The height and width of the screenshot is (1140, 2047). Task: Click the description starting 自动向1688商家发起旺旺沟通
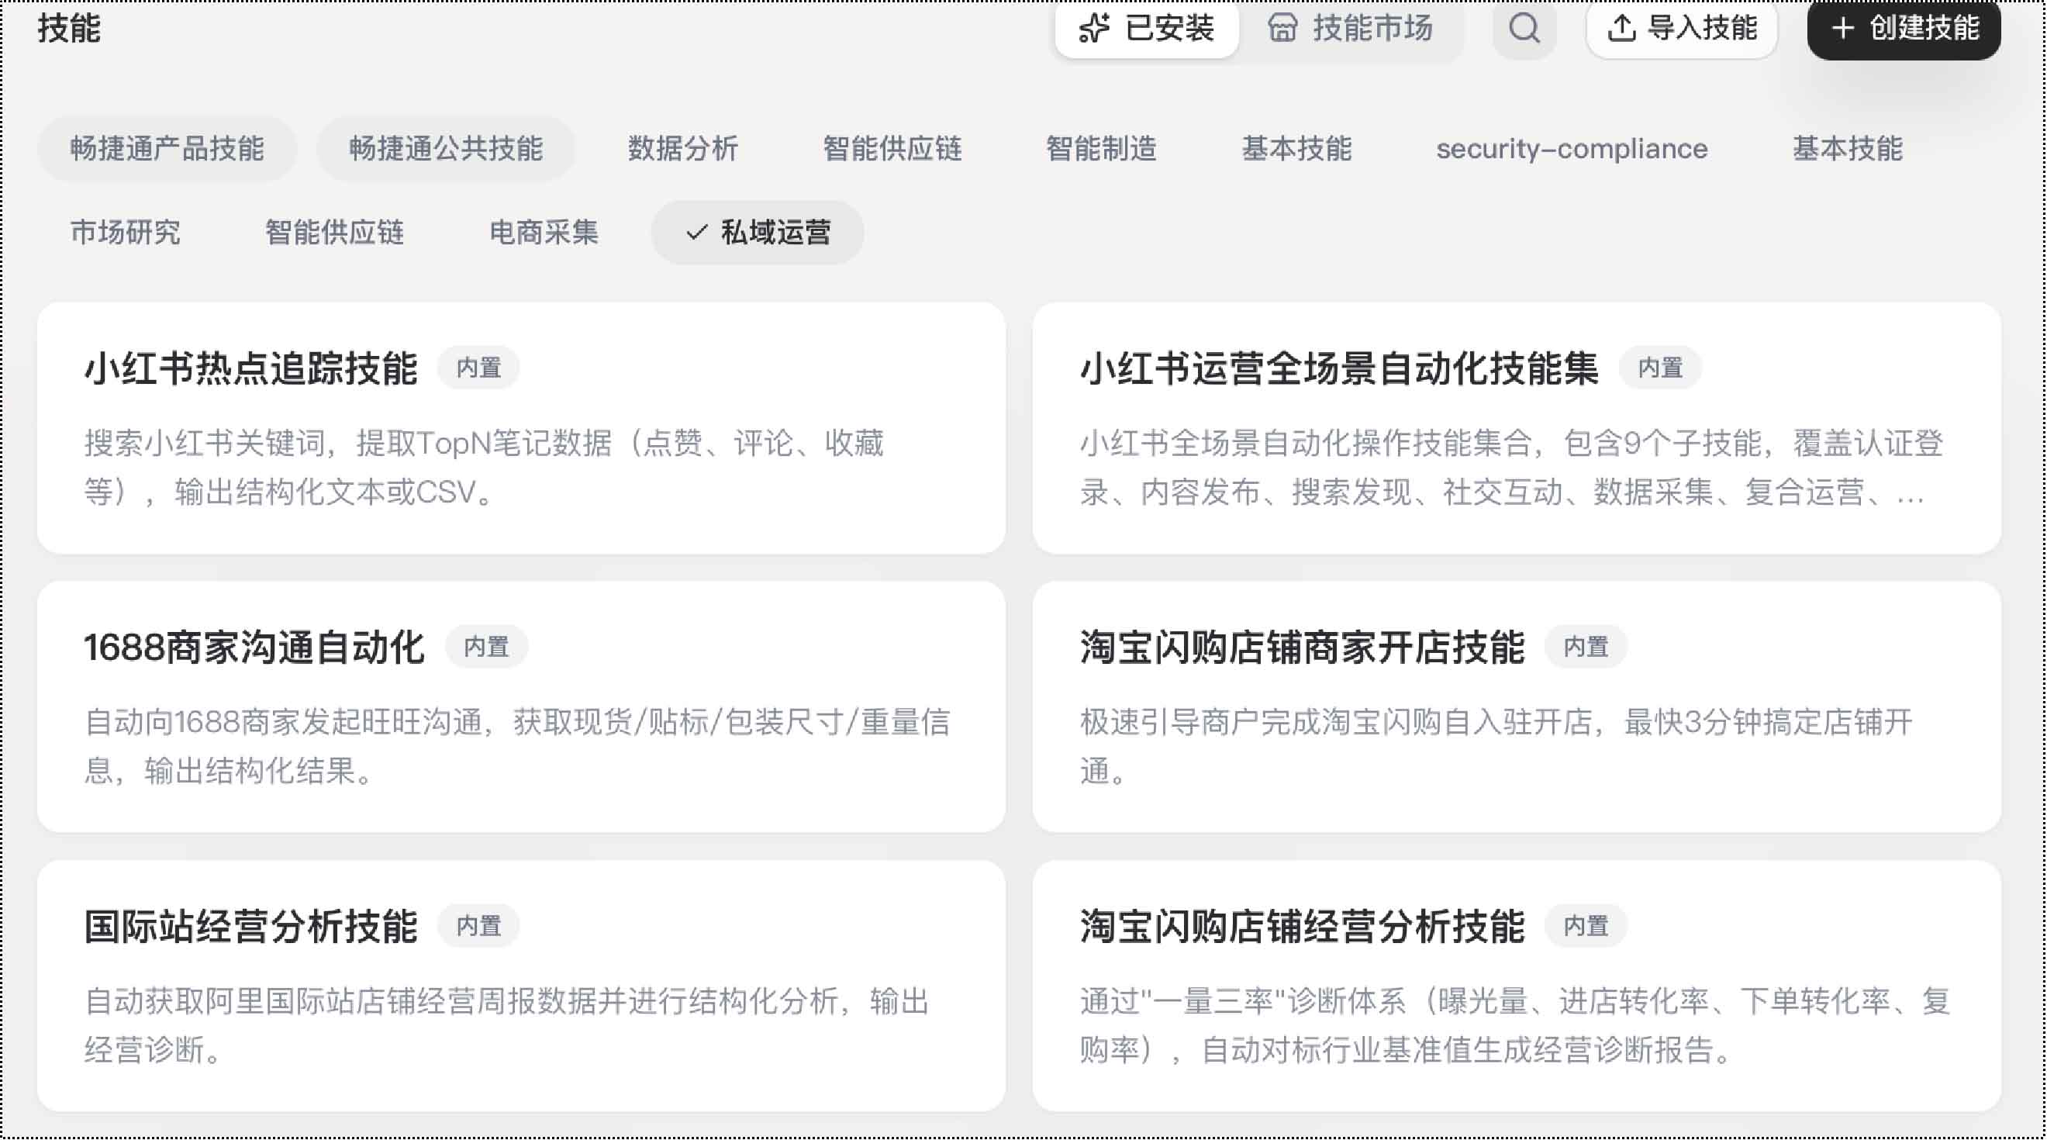pyautogui.click(x=517, y=747)
